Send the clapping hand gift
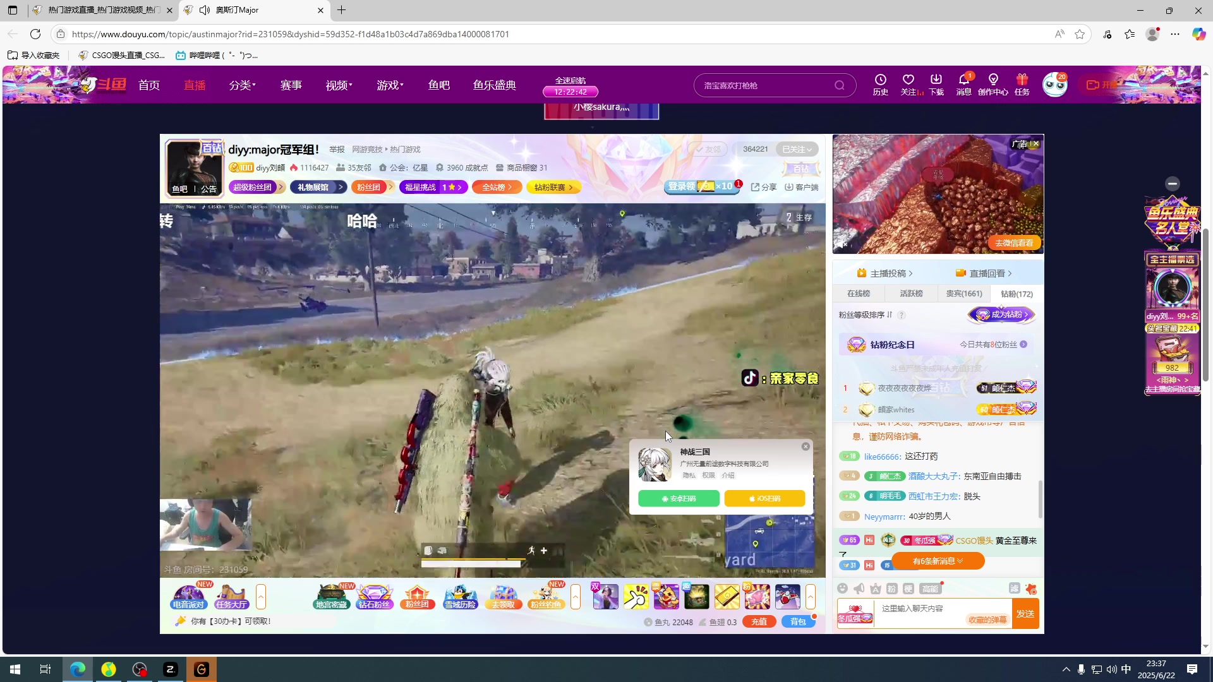Viewport: 1213px width, 682px height. [636, 597]
